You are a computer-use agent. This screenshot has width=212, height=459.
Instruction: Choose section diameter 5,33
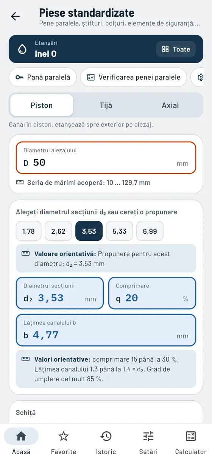(x=119, y=231)
